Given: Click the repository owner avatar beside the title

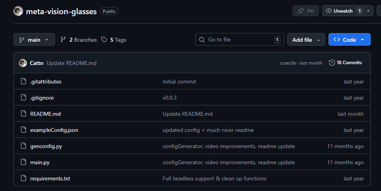Looking at the screenshot, I should point(18,11).
